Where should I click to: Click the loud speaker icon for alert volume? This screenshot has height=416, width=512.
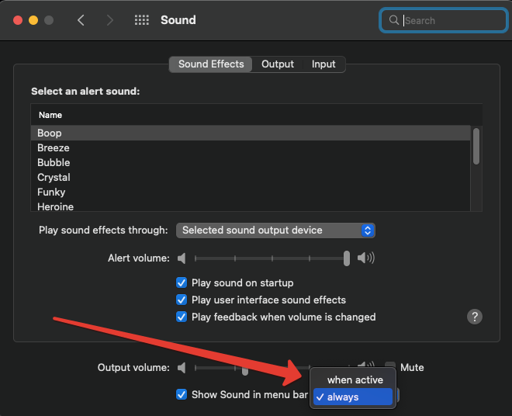(365, 258)
